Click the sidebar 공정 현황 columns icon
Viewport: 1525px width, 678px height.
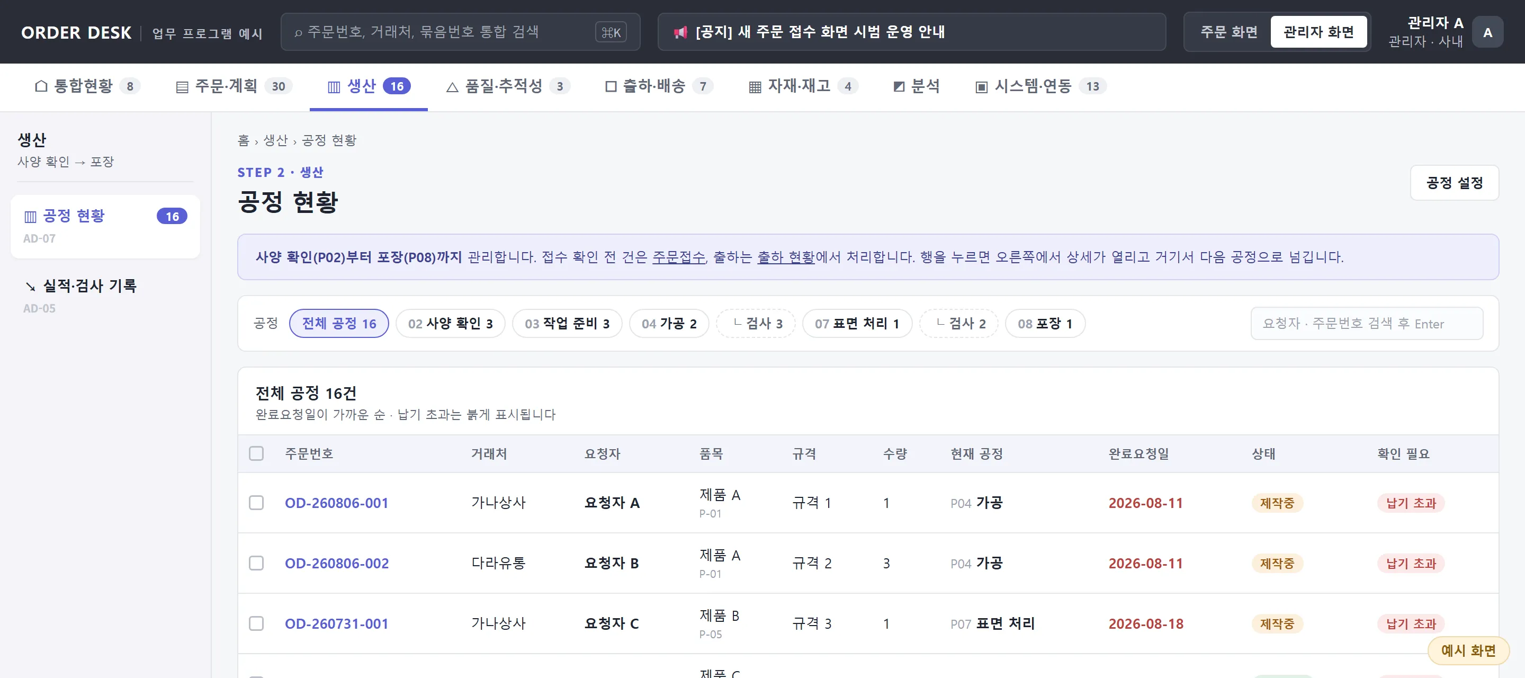pyautogui.click(x=30, y=216)
